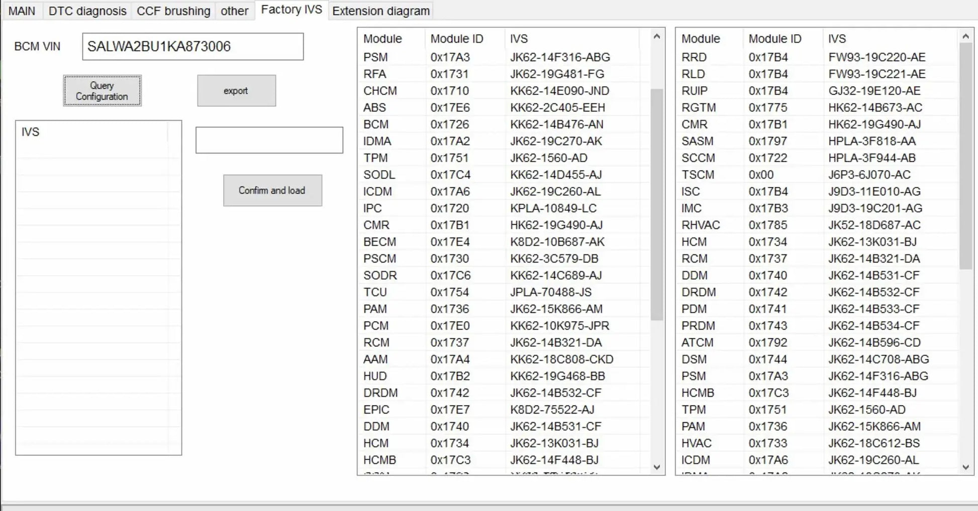978x511 pixels.
Task: Click inside the BCM VIN input field
Action: pos(193,47)
